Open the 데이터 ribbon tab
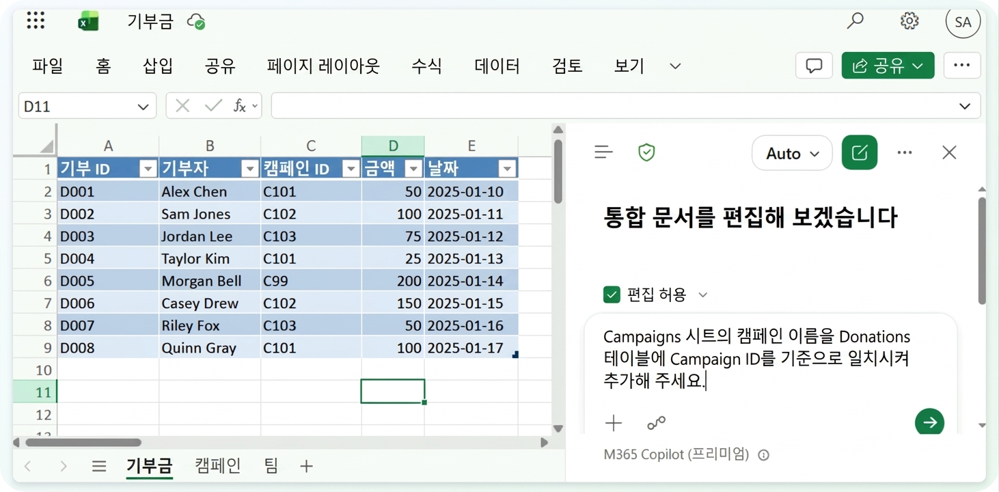Image resolution: width=999 pixels, height=492 pixels. (x=497, y=66)
